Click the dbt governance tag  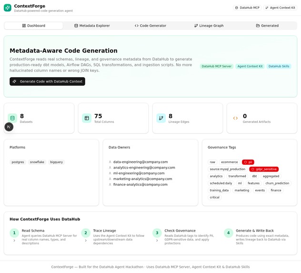(x=254, y=176)
